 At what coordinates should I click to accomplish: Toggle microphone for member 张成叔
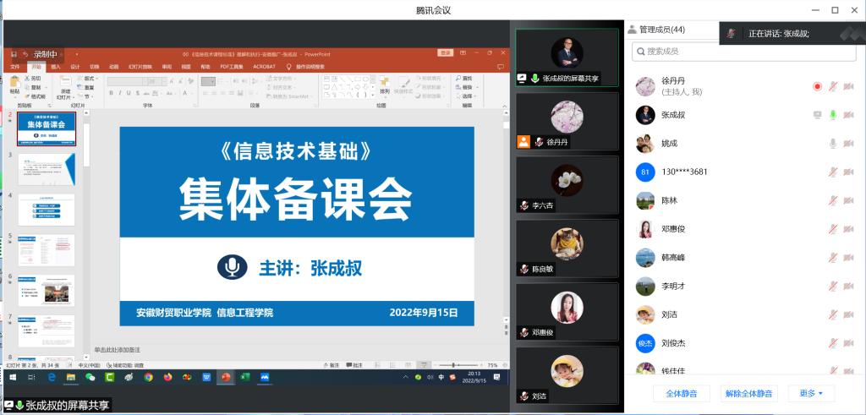(x=833, y=115)
